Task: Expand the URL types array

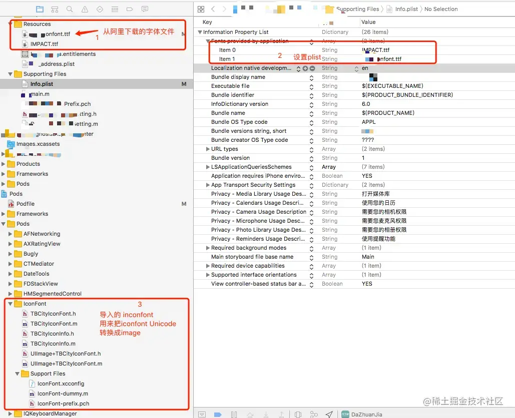Action: [208, 149]
